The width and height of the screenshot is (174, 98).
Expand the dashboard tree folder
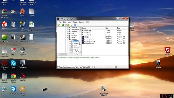68,32
